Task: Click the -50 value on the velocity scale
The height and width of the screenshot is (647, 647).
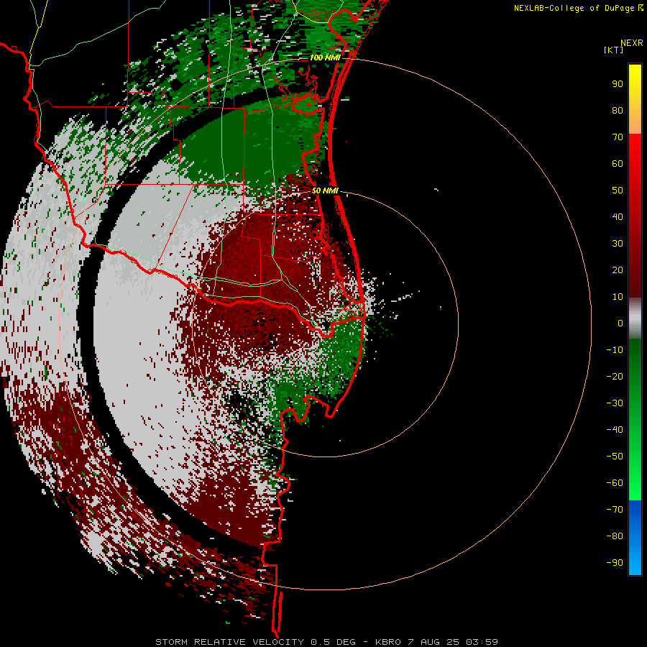Action: [615, 456]
